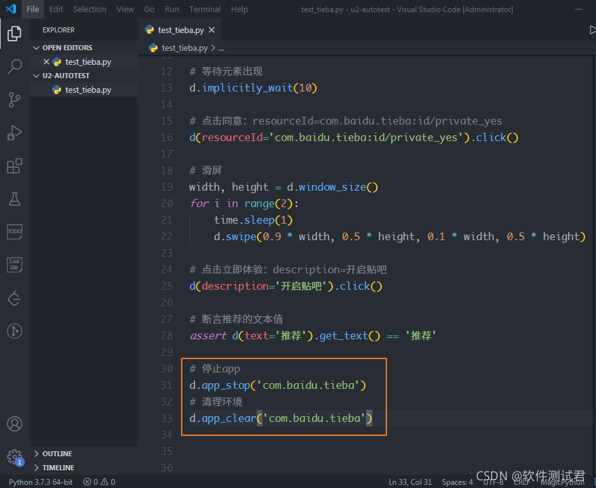Viewport: 596px width, 488px height.
Task: Click the assert get_text line
Action: (x=313, y=335)
